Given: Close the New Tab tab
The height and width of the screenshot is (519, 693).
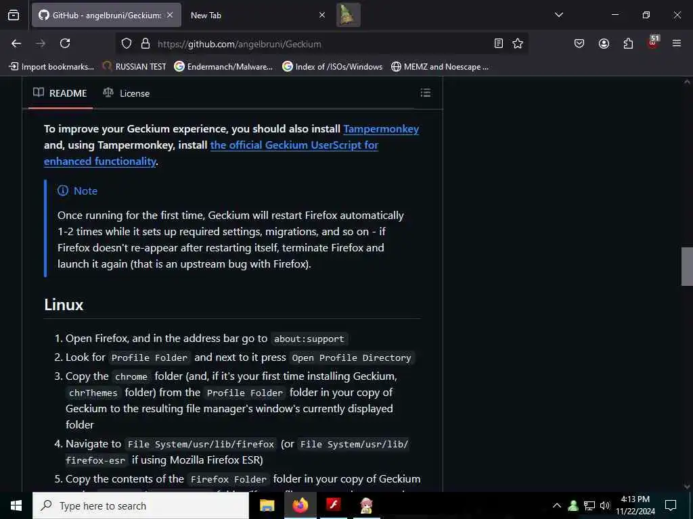Looking at the screenshot, I should 322,15.
